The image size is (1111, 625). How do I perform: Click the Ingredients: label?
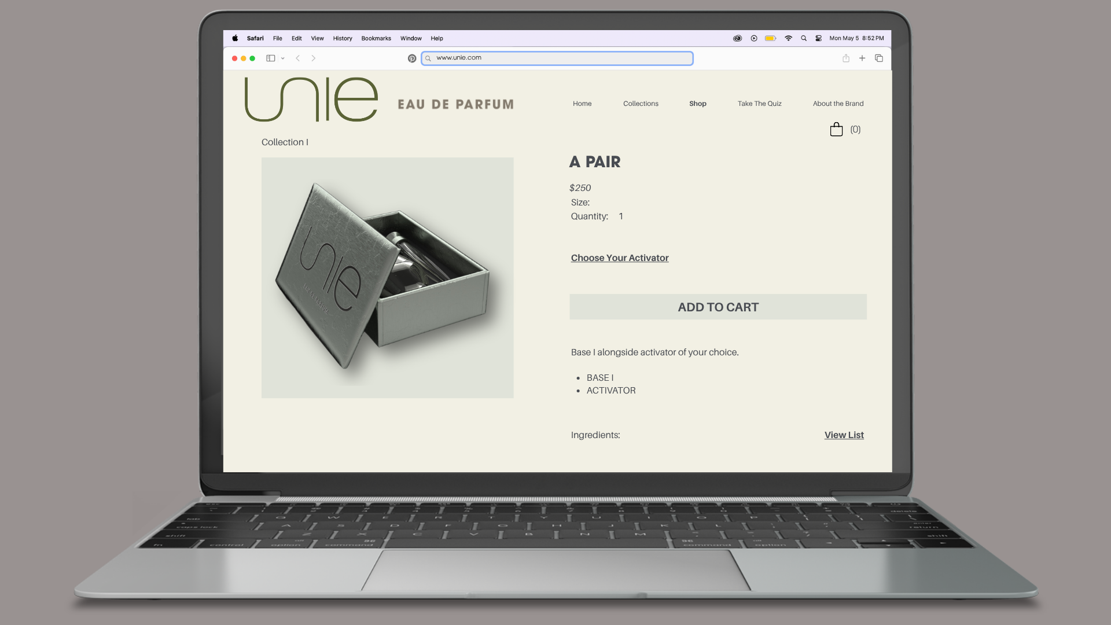coord(595,435)
